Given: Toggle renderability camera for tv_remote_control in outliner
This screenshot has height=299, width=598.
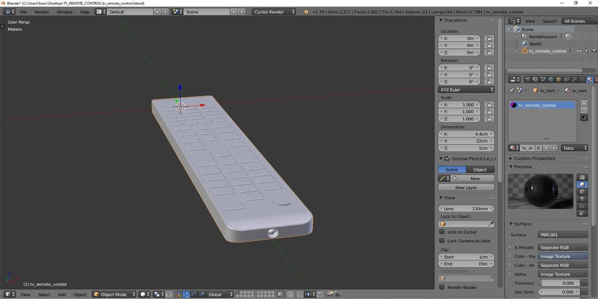Looking at the screenshot, I should pyautogui.click(x=594, y=51).
